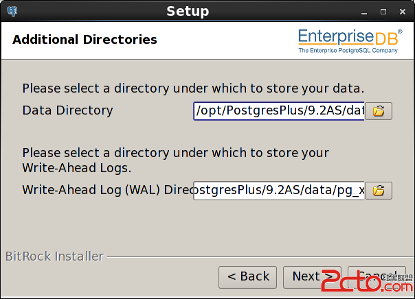The height and width of the screenshot is (299, 415).
Task: Focus the Data Directory path field
Action: 279,111
